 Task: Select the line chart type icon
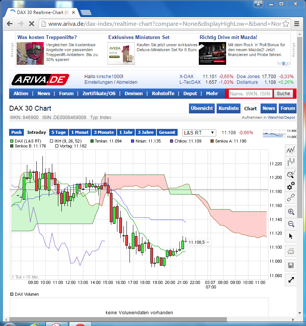pyautogui.click(x=291, y=150)
